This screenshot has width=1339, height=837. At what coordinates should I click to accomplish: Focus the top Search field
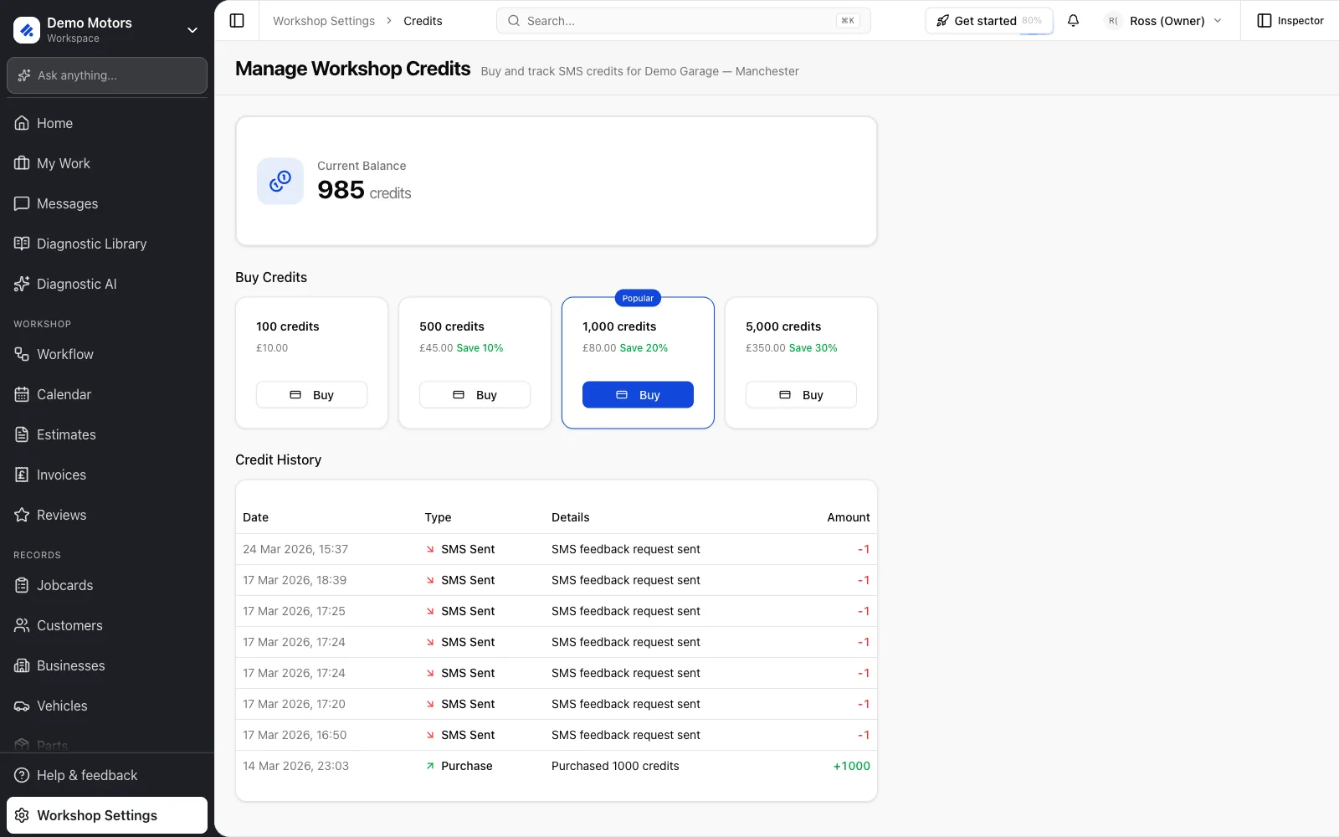click(x=684, y=21)
